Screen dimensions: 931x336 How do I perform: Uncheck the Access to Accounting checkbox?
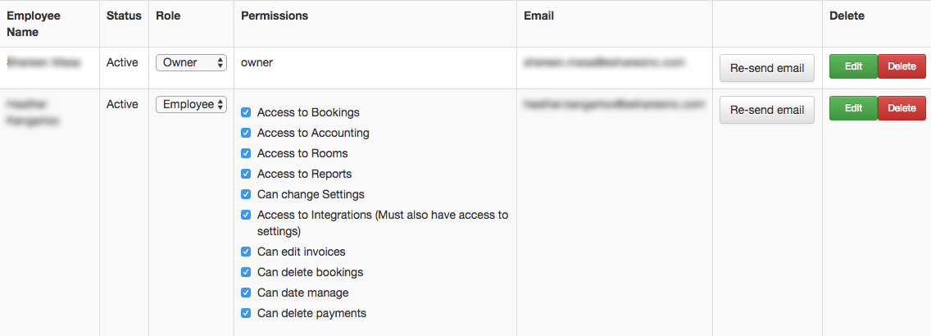click(246, 133)
